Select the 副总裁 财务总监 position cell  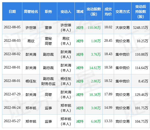pyautogui.click(x=48, y=81)
